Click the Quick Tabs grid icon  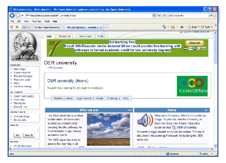(24, 27)
